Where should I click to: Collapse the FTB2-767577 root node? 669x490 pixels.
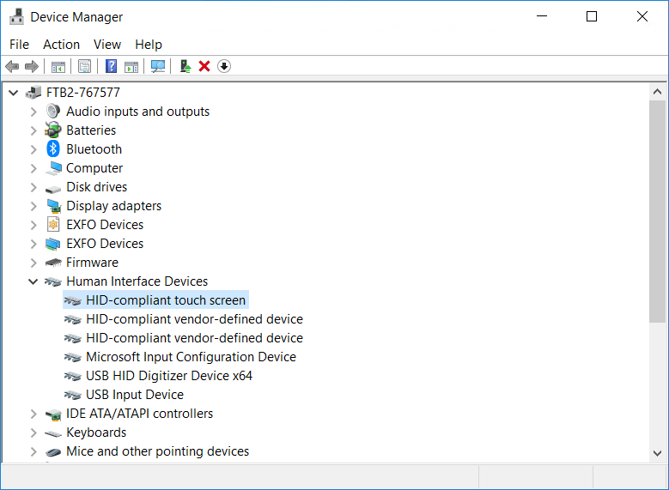click(x=14, y=93)
